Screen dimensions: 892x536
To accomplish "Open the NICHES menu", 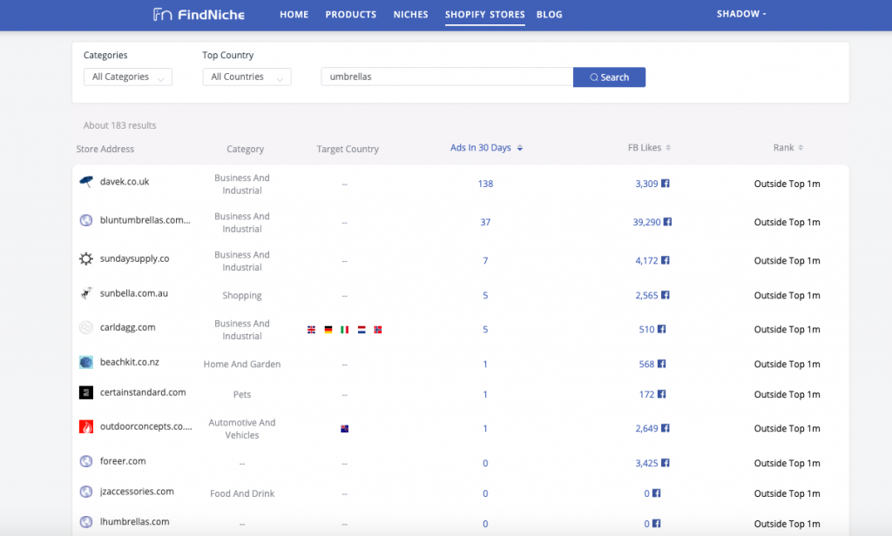I will [411, 15].
